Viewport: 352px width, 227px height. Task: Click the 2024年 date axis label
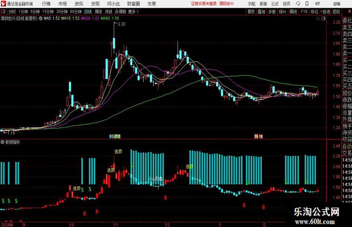(x=7, y=225)
